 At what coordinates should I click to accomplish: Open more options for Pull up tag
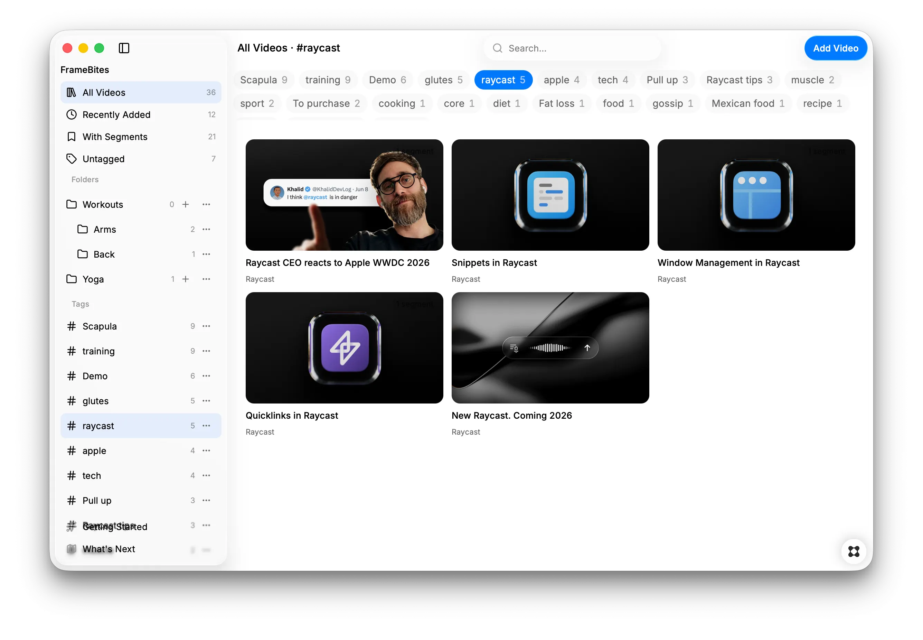pos(206,500)
